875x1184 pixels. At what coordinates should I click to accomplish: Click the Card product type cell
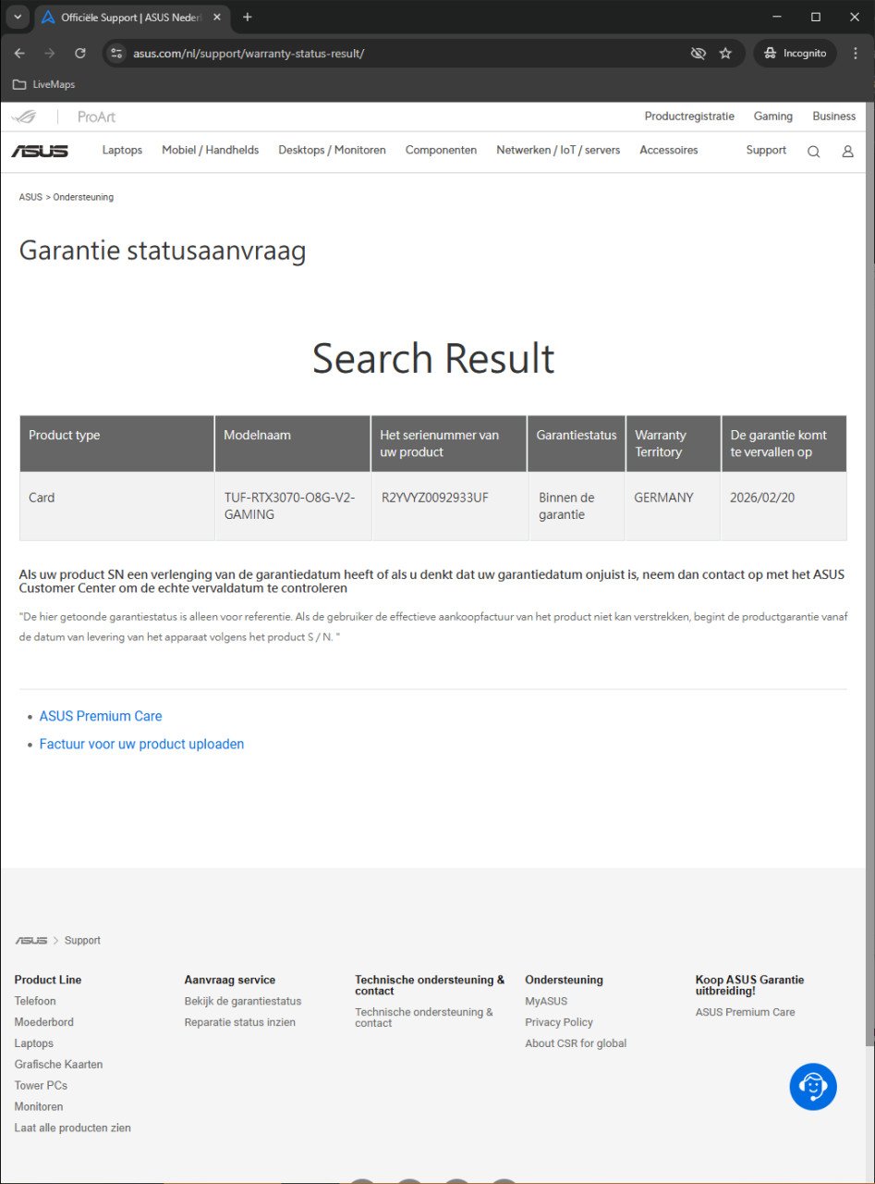pyautogui.click(x=117, y=506)
